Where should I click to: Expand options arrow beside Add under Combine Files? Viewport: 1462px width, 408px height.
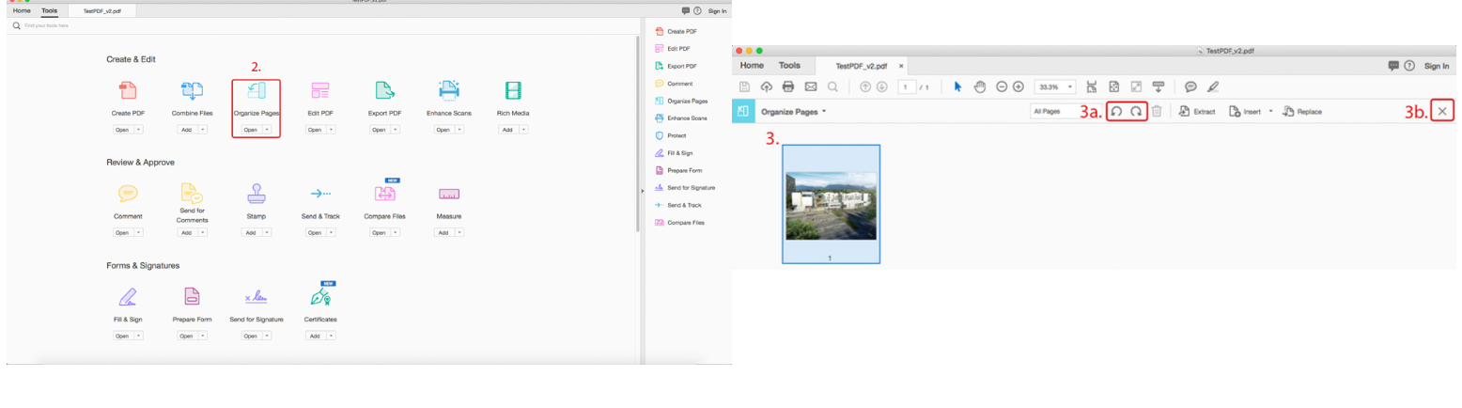201,130
